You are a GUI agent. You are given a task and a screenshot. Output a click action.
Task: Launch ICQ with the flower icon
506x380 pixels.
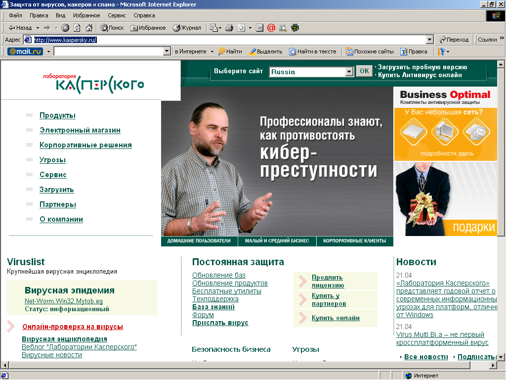click(295, 28)
